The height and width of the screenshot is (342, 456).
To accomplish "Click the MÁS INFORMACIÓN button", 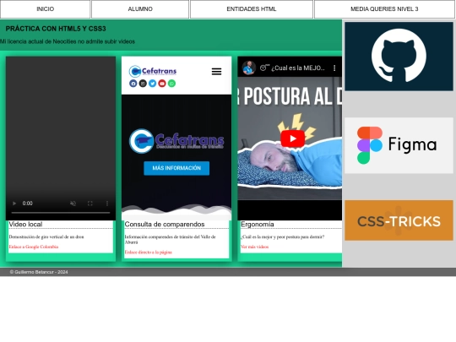I will [x=176, y=168].
